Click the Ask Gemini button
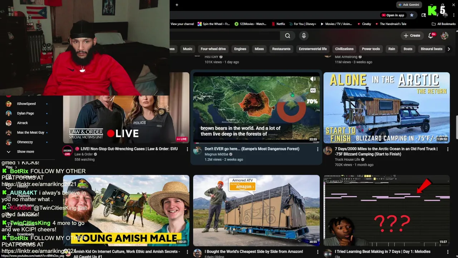Viewport: 458px width, 258px height. point(408,5)
